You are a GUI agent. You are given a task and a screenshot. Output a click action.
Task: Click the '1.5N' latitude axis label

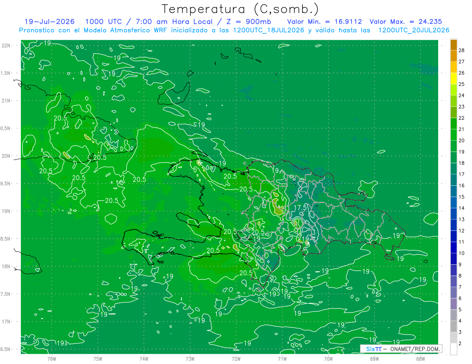[x=6, y=73]
